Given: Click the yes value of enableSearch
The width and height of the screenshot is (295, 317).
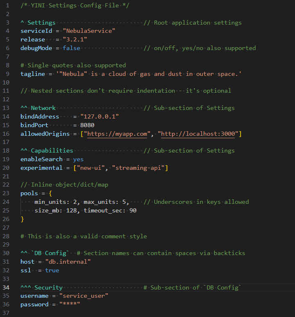Looking at the screenshot, I should pos(78,159).
